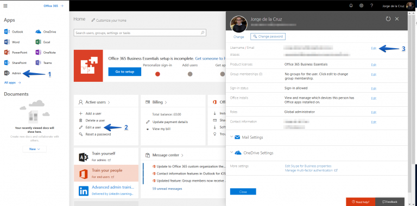Open the Active users card
This screenshot has height=206, width=417.
click(x=94, y=102)
